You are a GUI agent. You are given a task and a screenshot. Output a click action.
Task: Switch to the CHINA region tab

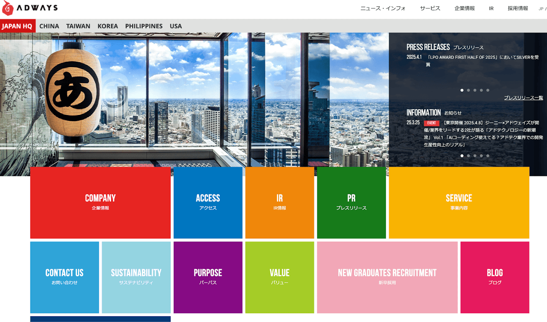[49, 26]
